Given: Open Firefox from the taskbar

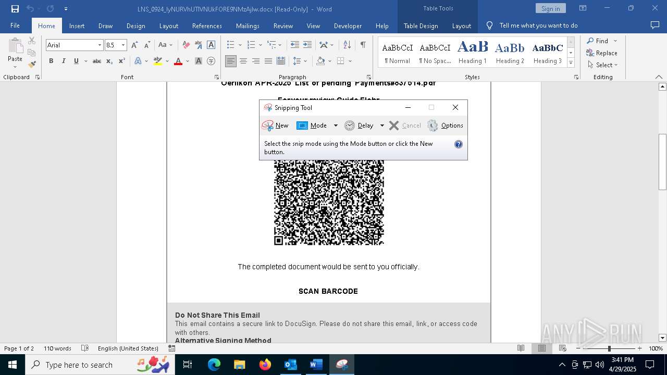Looking at the screenshot, I should [265, 365].
